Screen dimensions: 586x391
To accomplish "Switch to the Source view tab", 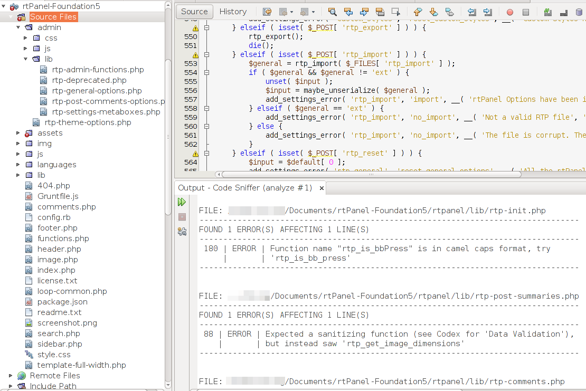I will pyautogui.click(x=194, y=12).
